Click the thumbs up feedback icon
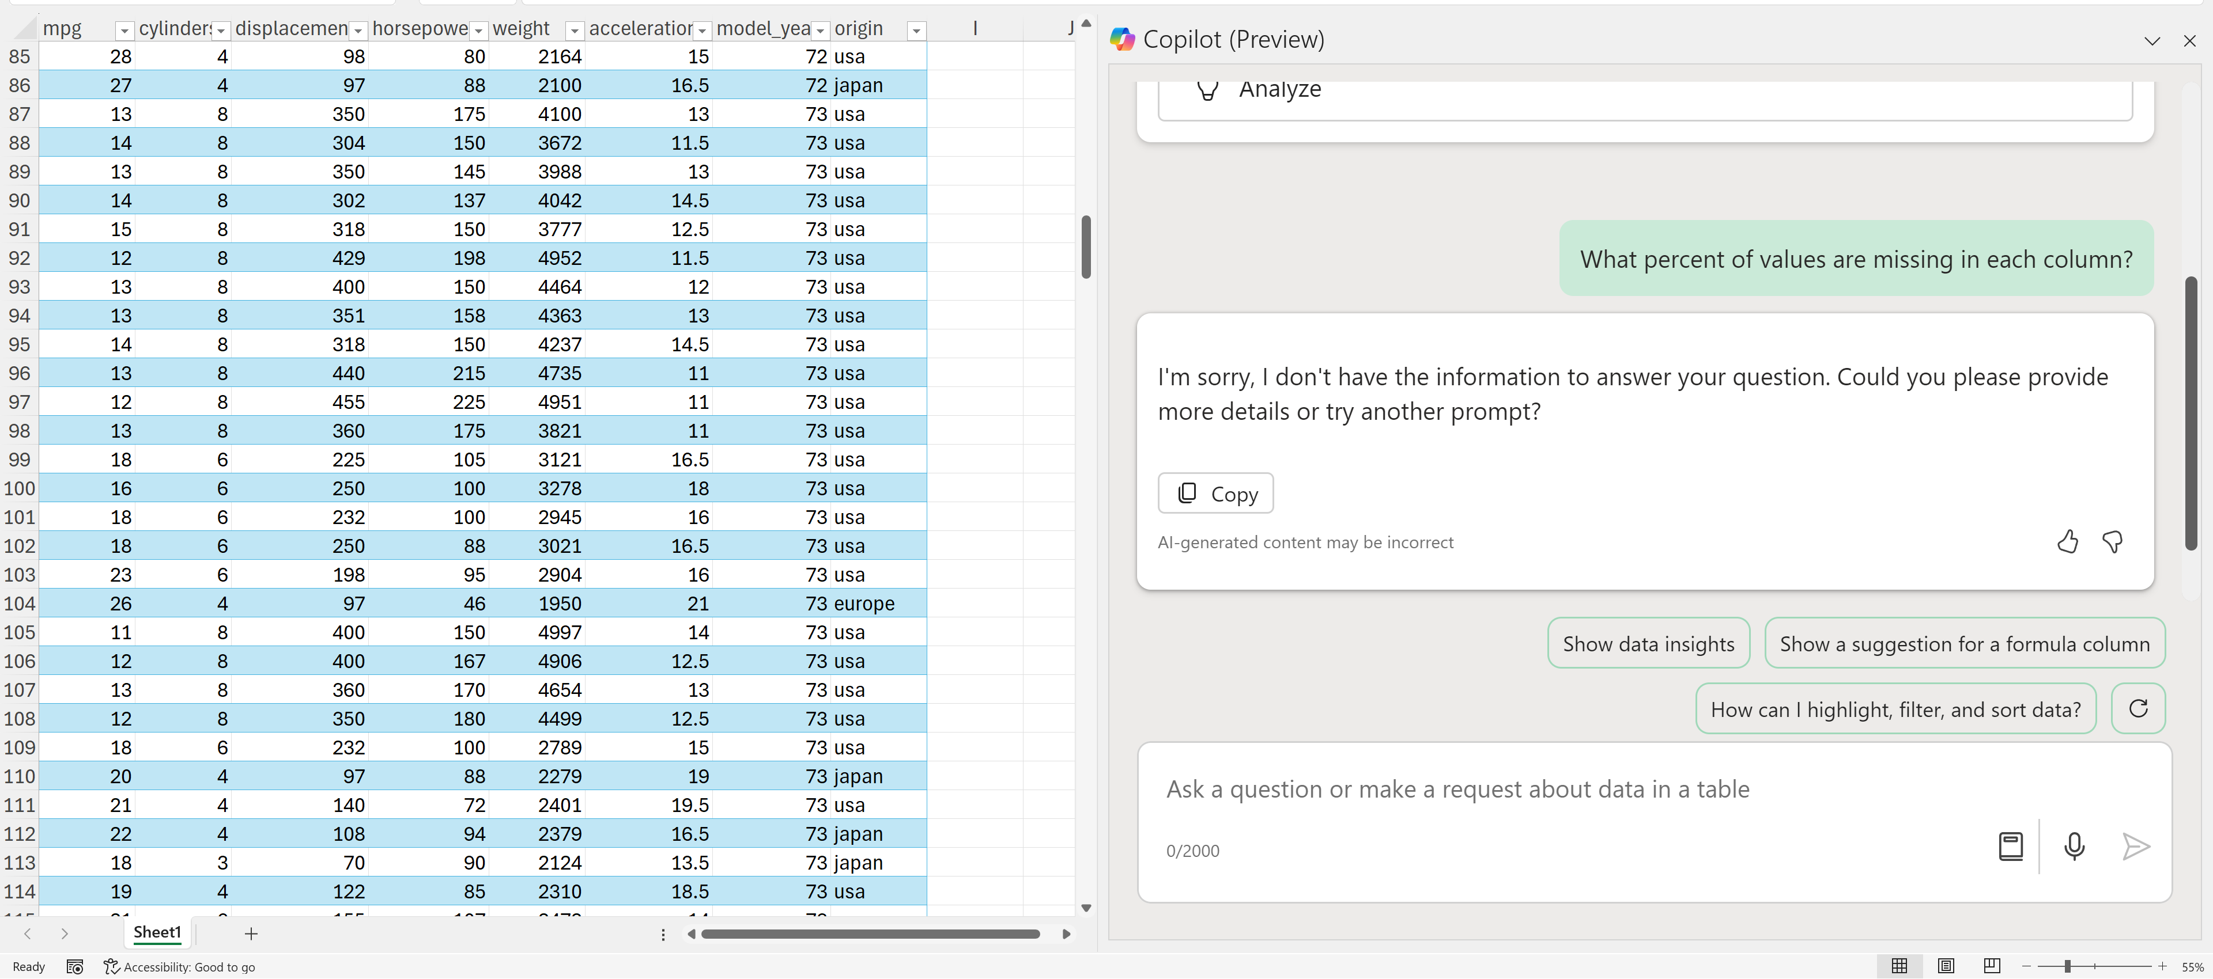 click(x=2067, y=542)
